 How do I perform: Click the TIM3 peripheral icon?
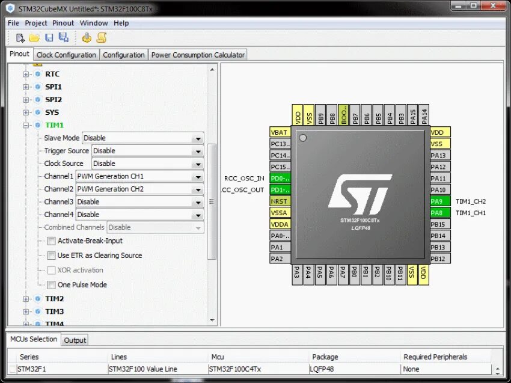tap(38, 311)
